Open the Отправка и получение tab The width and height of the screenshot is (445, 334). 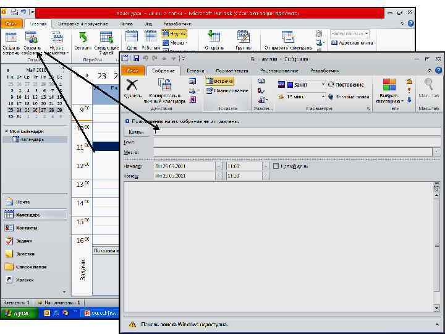click(83, 24)
